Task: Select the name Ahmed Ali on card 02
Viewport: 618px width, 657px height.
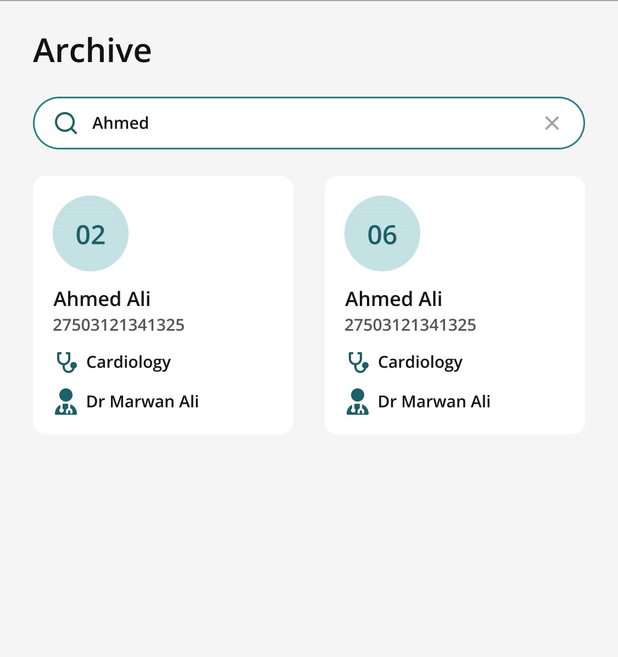Action: tap(101, 299)
